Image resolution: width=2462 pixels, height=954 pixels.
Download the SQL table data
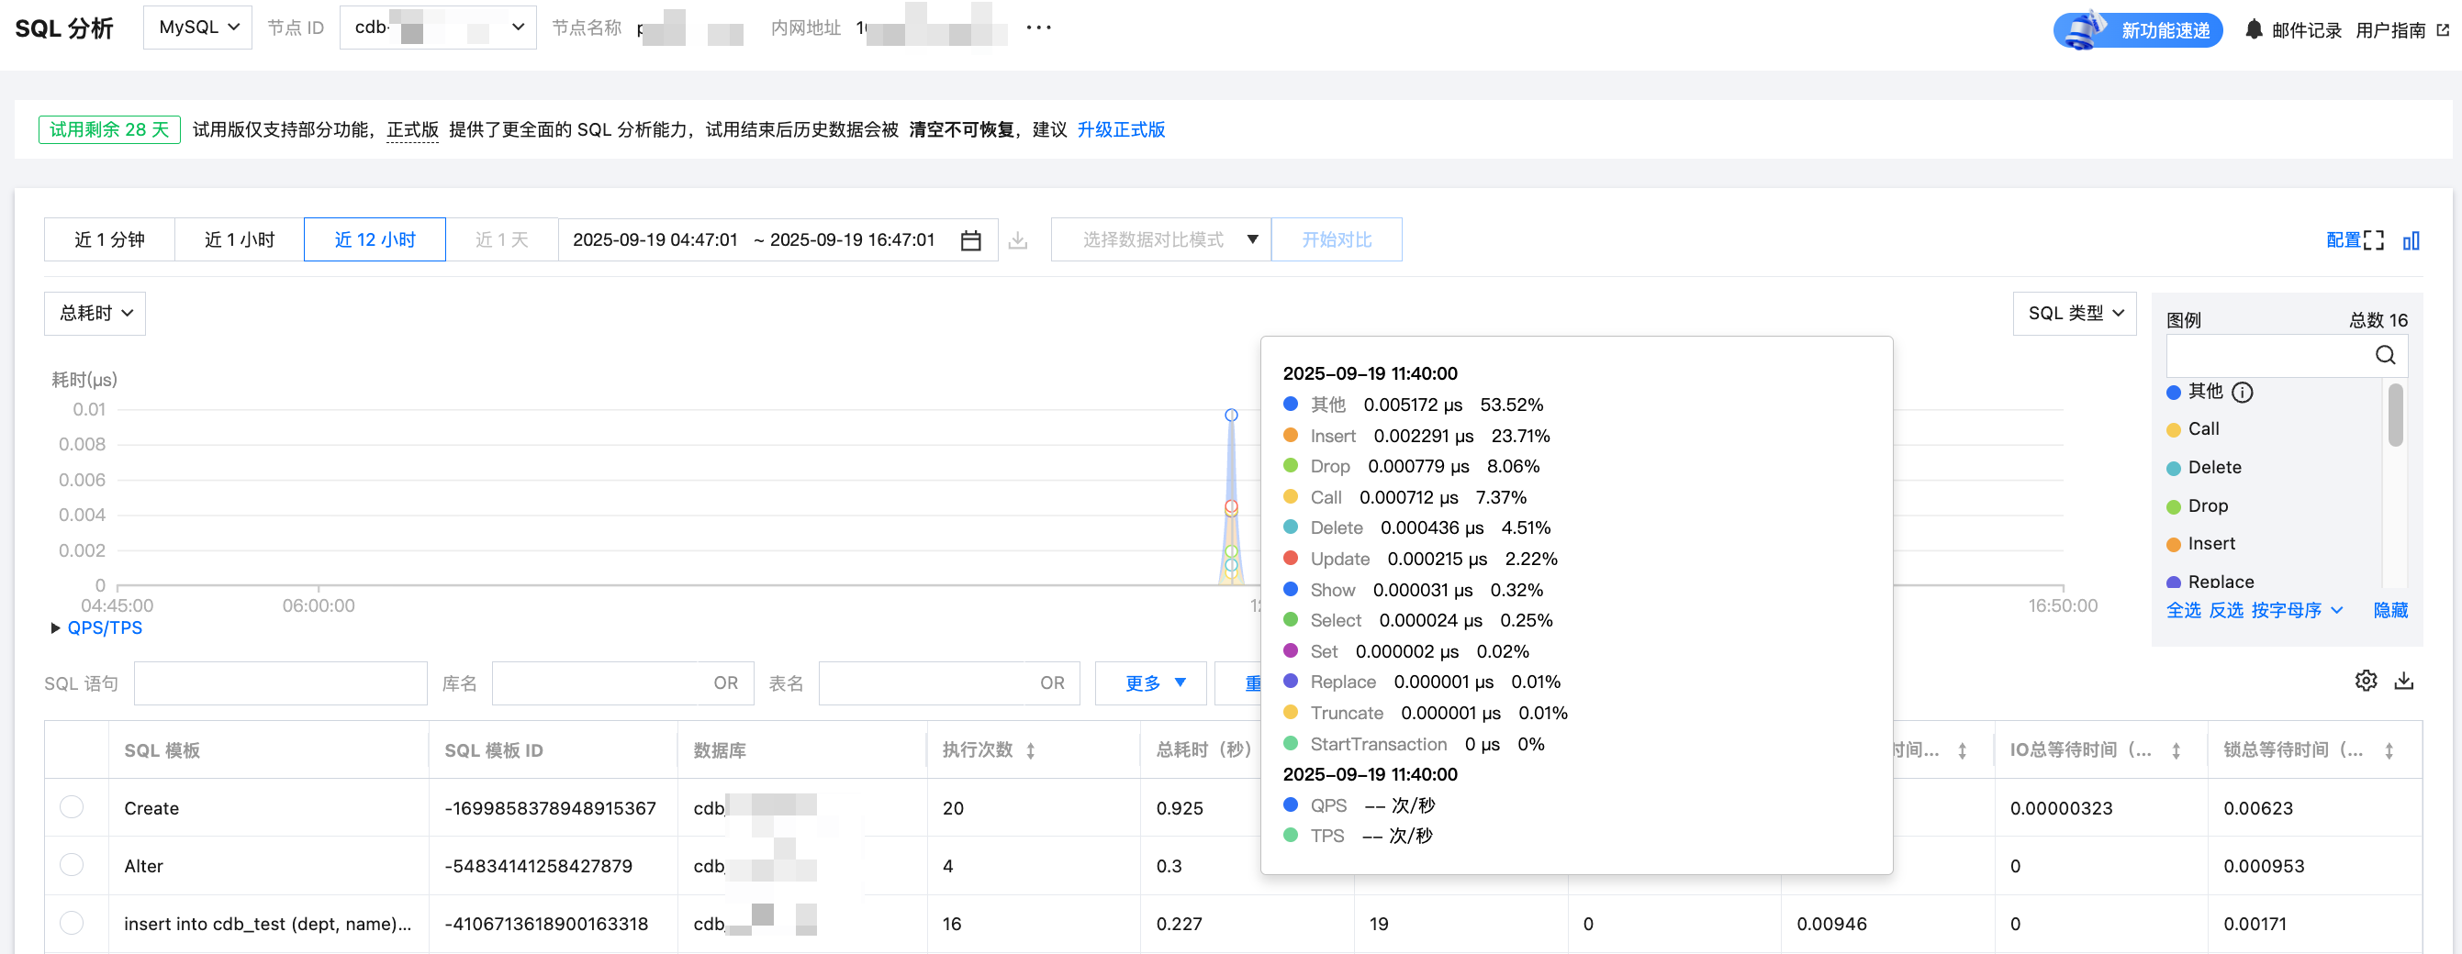pyautogui.click(x=2403, y=681)
